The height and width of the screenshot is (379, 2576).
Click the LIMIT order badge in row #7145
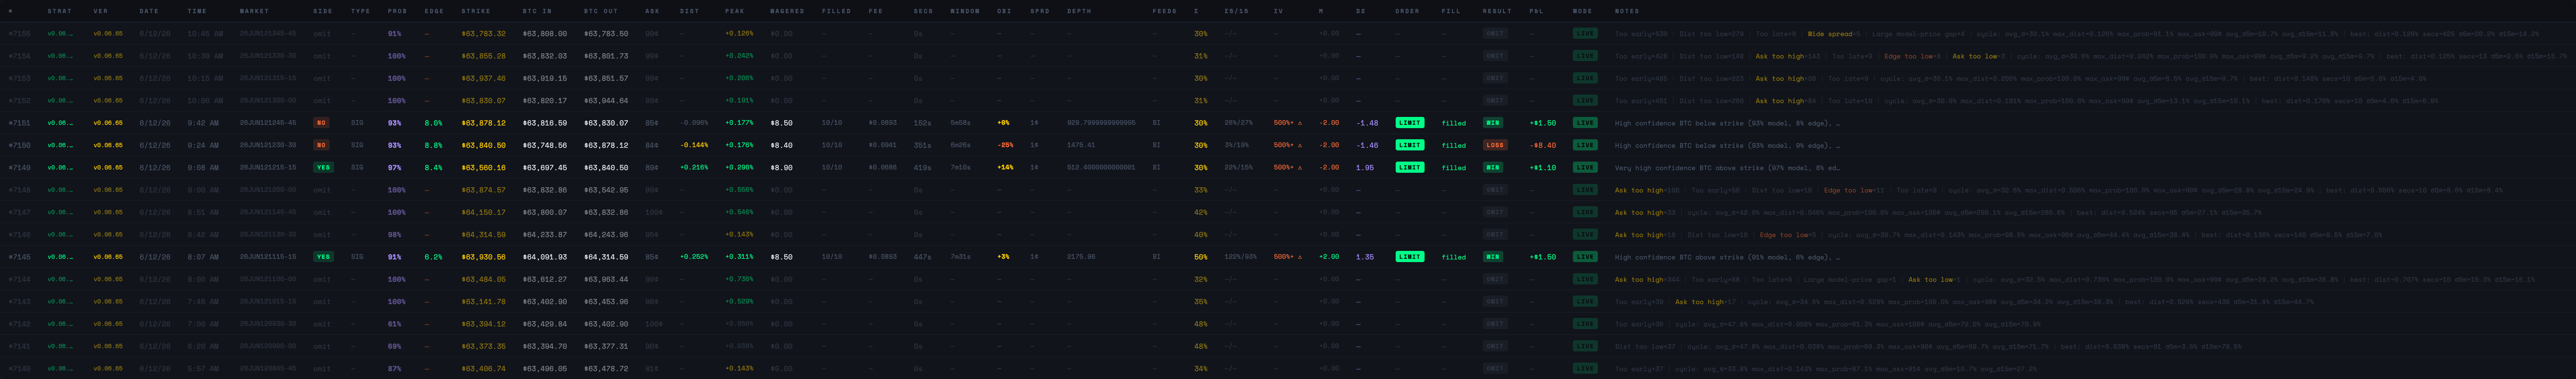tap(1410, 257)
